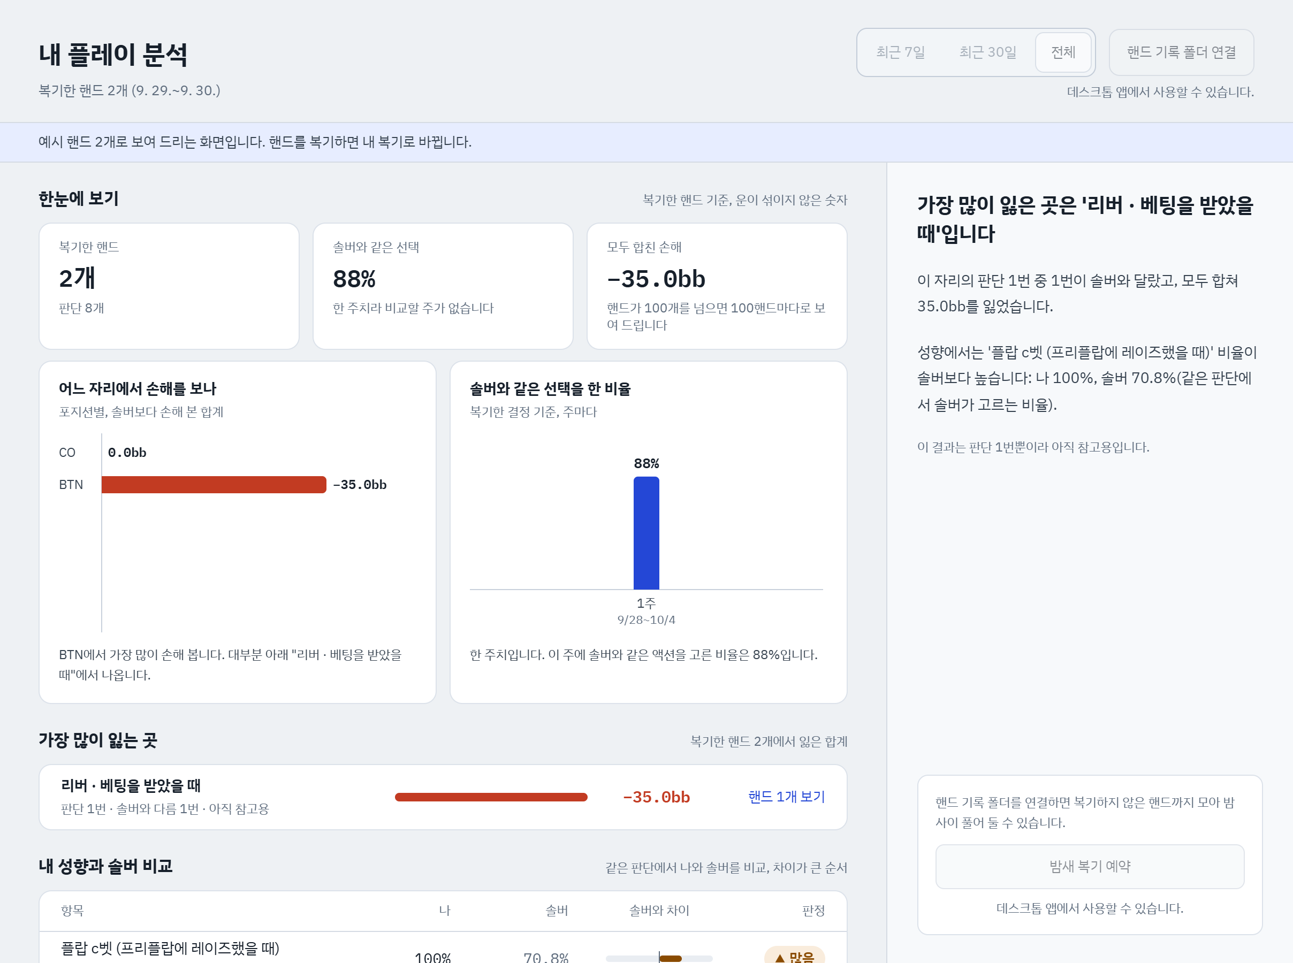Click the 솔버 column header

(557, 910)
